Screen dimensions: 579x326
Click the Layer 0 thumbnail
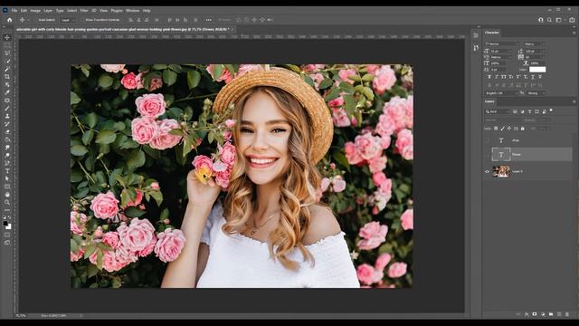[501, 171]
